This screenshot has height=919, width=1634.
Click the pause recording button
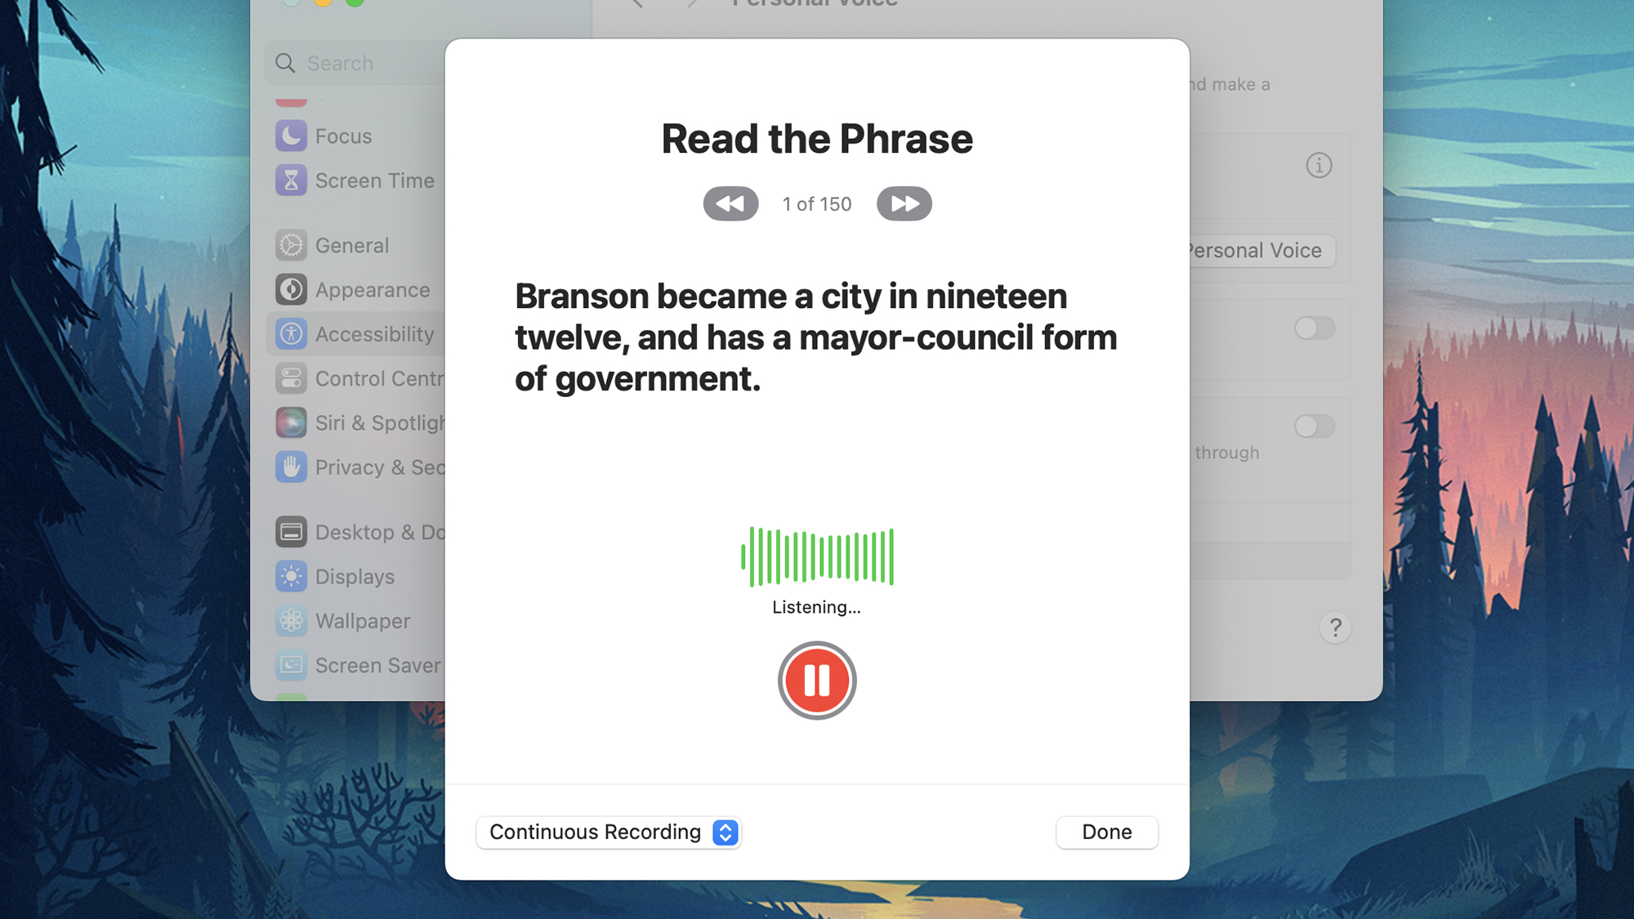coord(817,679)
